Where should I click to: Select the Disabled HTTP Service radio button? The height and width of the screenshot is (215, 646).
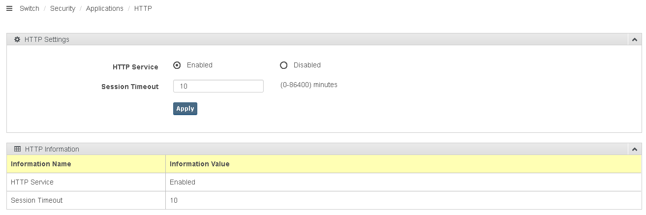[x=283, y=65]
